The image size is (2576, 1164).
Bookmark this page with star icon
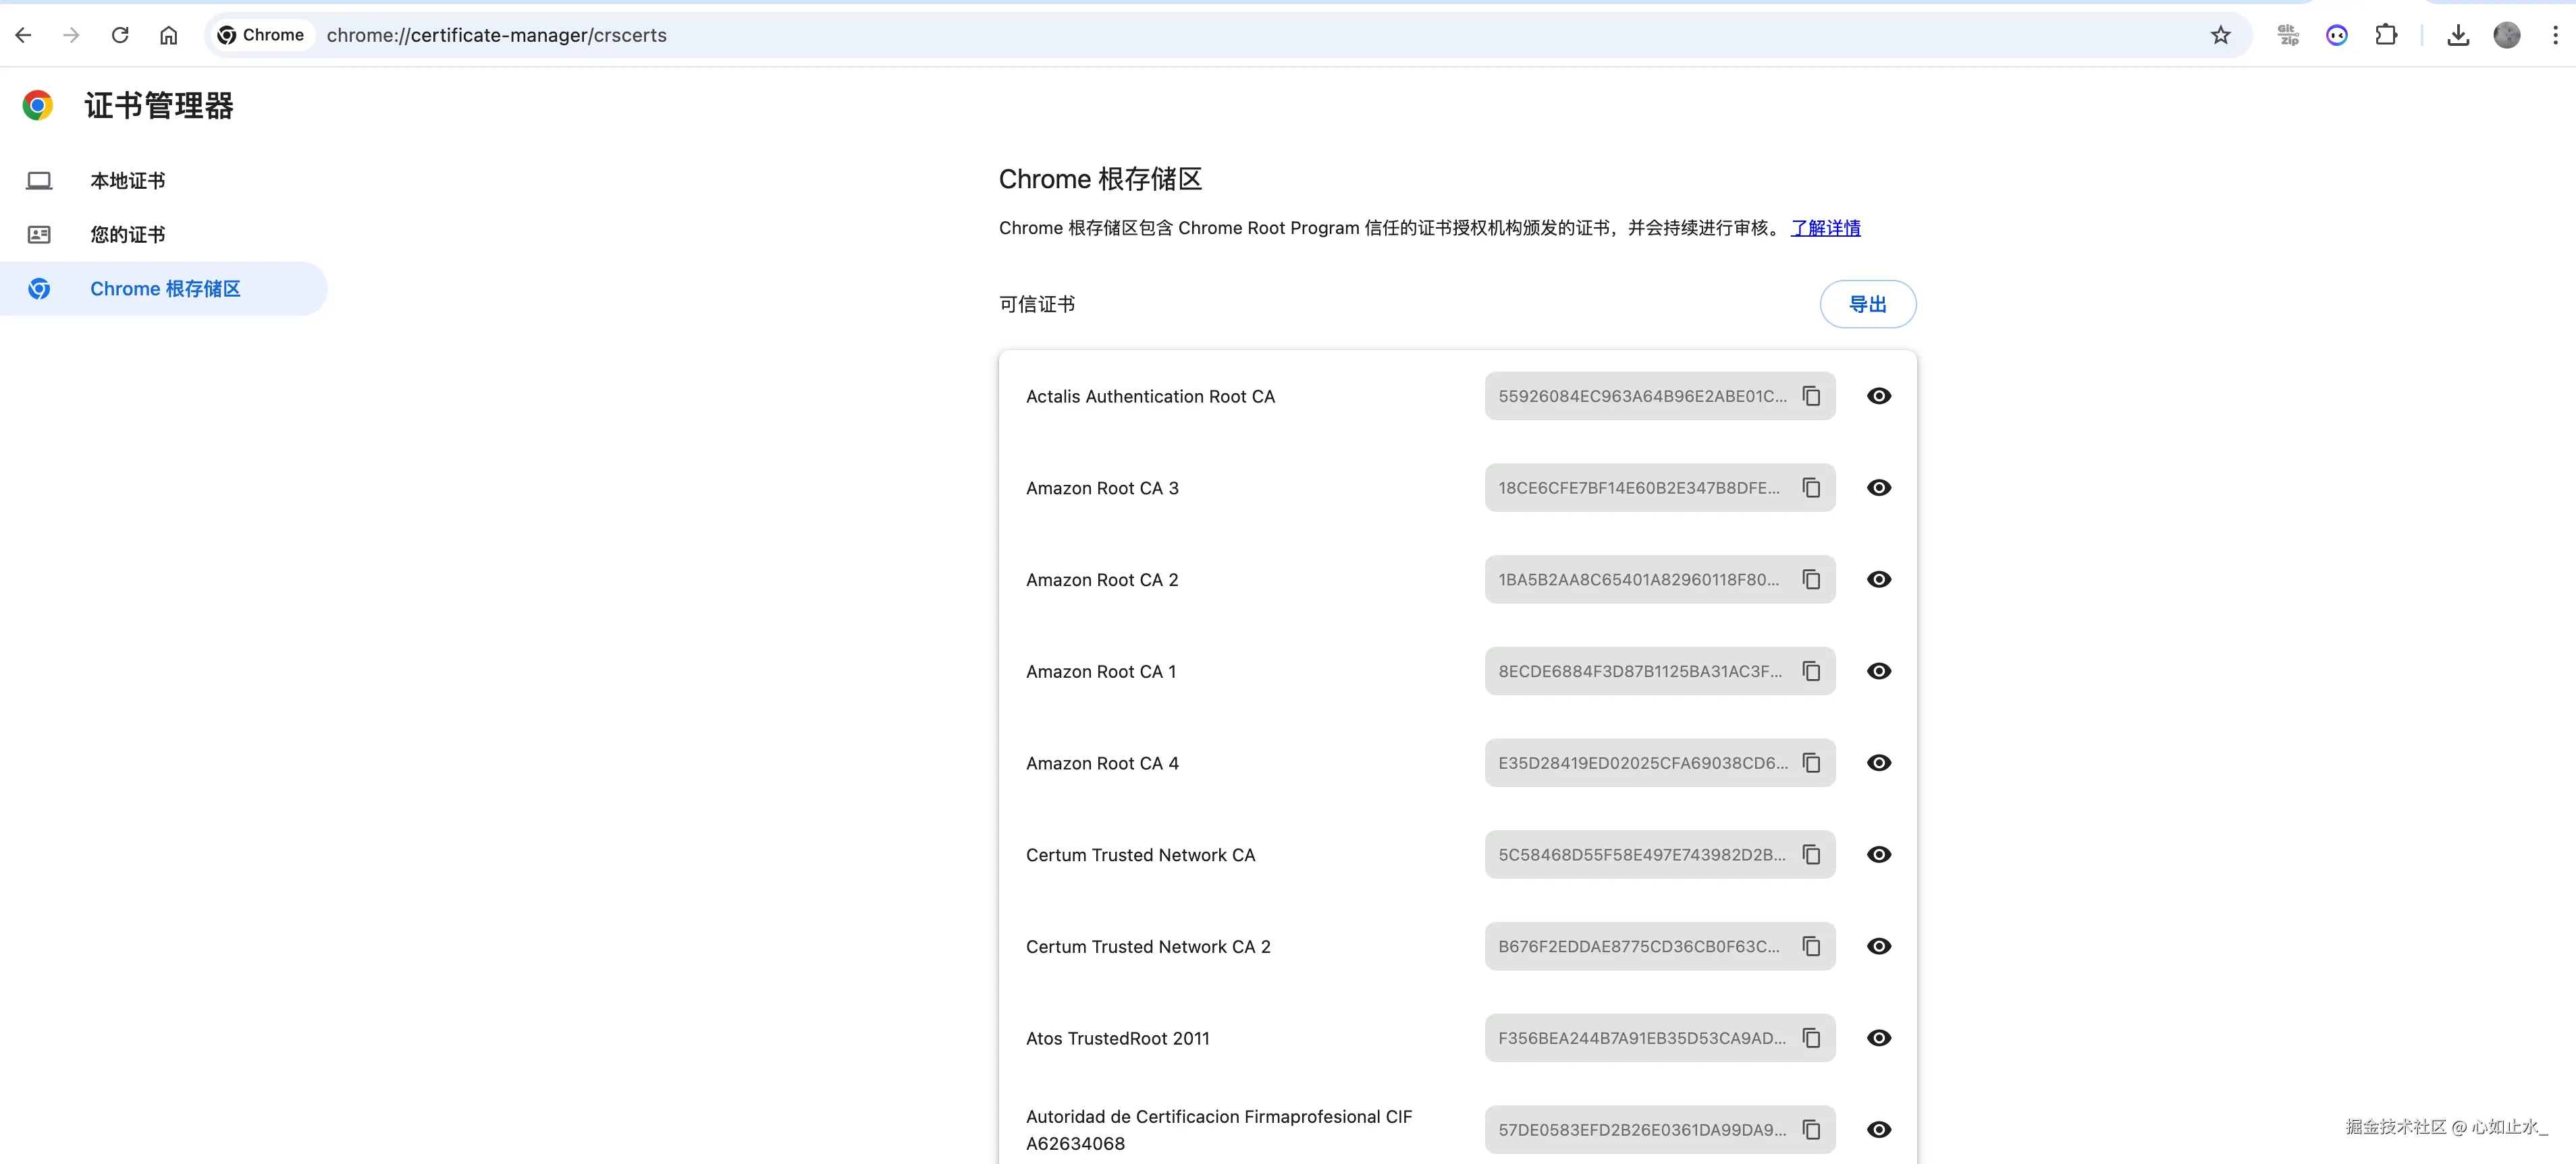pos(2220,35)
